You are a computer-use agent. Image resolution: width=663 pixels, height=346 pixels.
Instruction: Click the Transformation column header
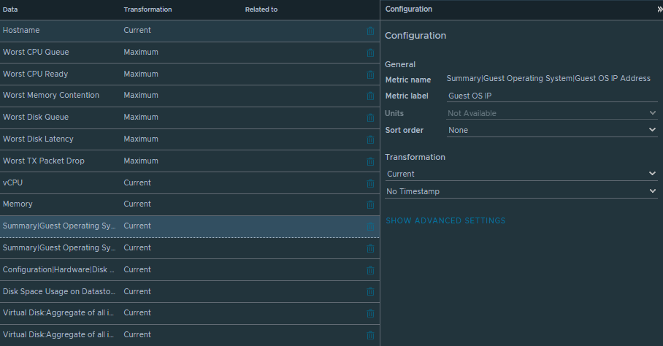[147, 9]
